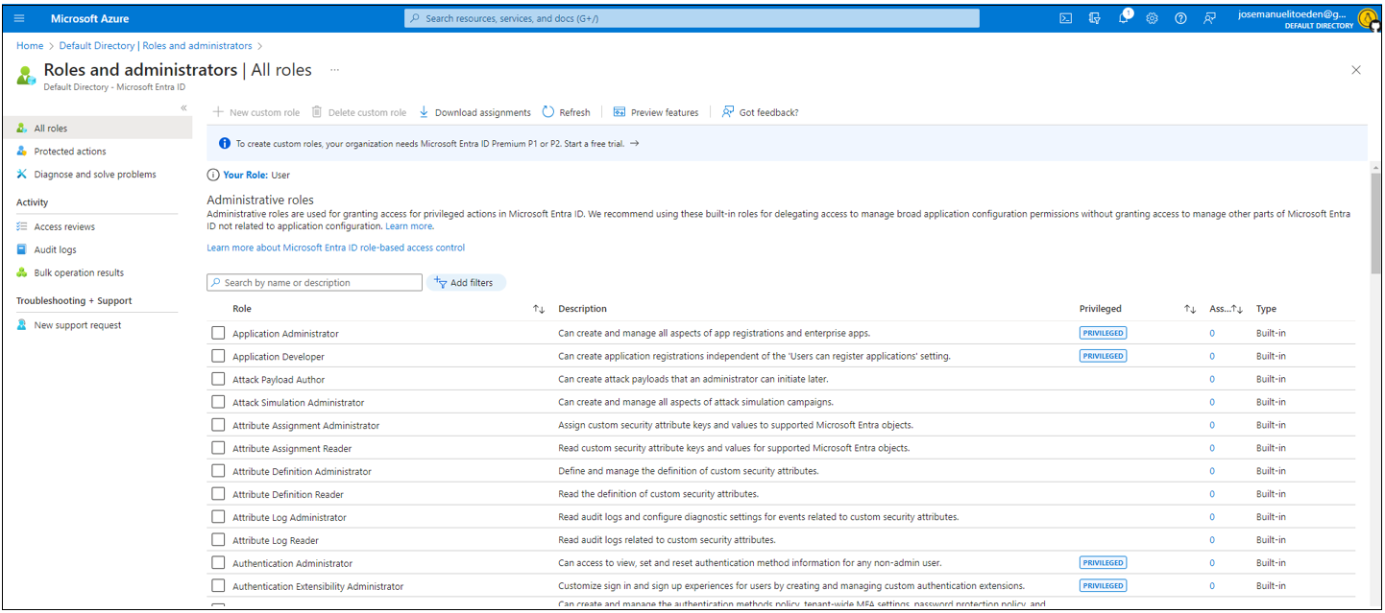Screen dimensions: 1385x613
Task: Check Authentication Extensibility Administrator box
Action: pos(218,586)
